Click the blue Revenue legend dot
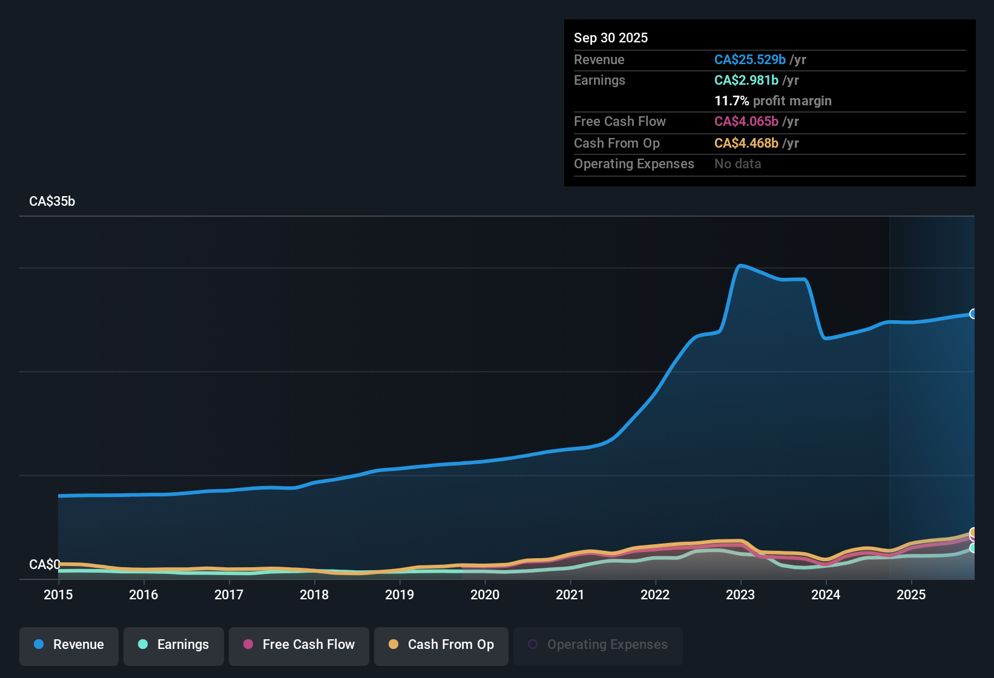Image resolution: width=994 pixels, height=678 pixels. (39, 645)
